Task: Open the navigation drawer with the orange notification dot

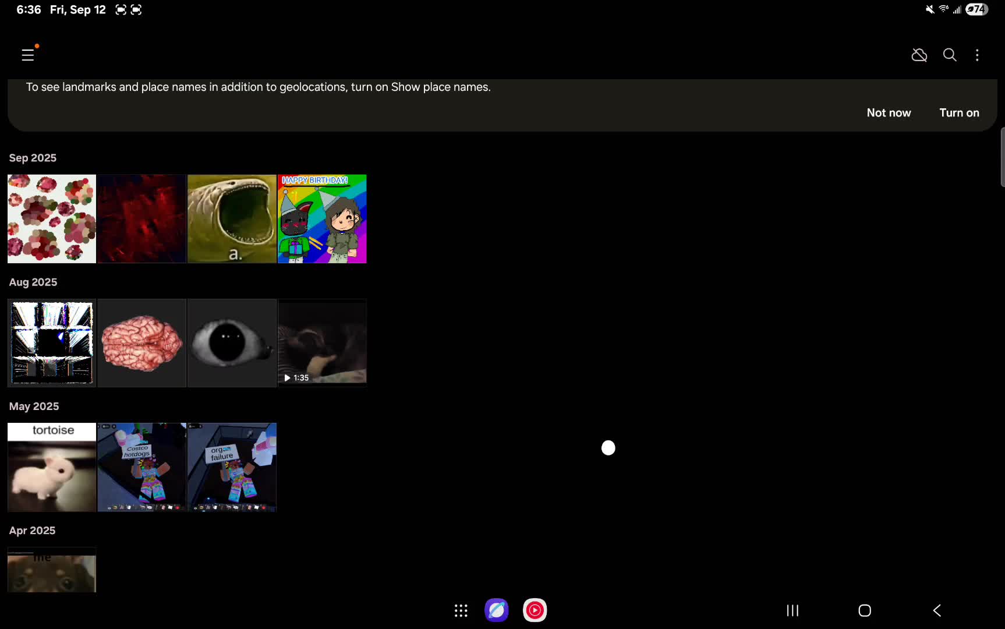Action: [x=29, y=54]
